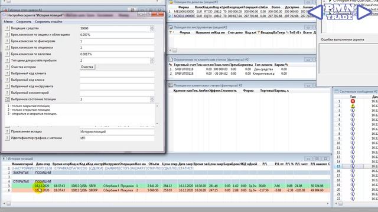
Task: Click [СПРАВКА] link in История позиций table
Action: coord(61,168)
